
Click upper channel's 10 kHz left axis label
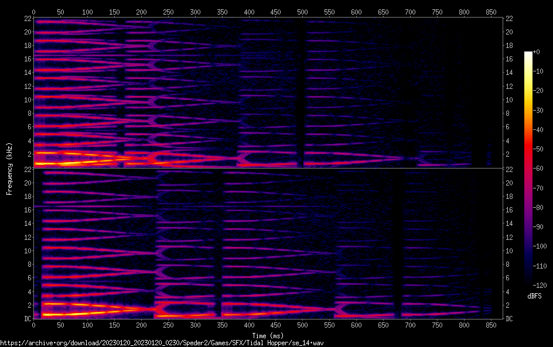coord(26,99)
